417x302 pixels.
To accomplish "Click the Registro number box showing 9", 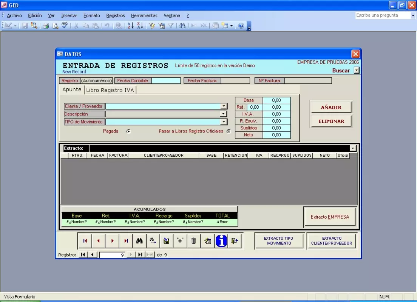I will point(112,255).
